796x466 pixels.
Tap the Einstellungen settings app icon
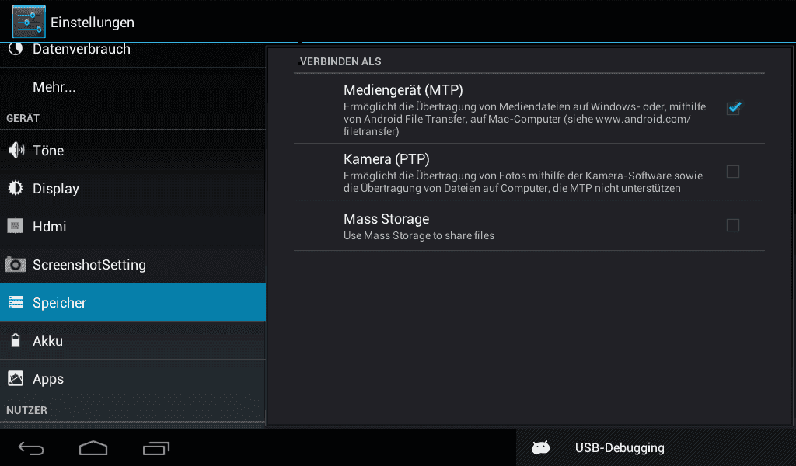(29, 22)
